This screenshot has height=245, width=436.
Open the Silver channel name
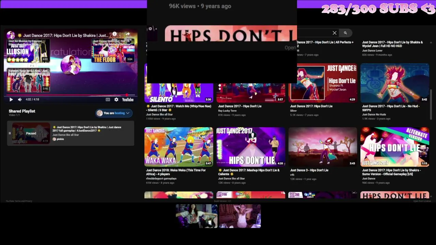pyautogui.click(x=293, y=111)
